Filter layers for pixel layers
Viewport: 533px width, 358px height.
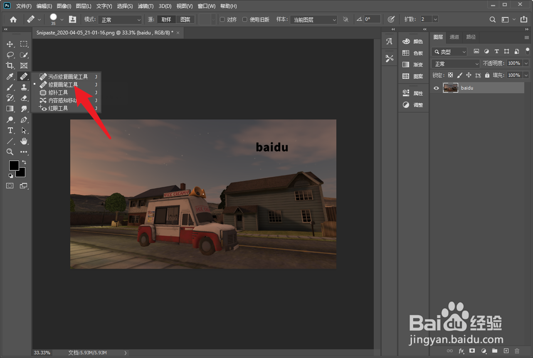click(x=476, y=51)
